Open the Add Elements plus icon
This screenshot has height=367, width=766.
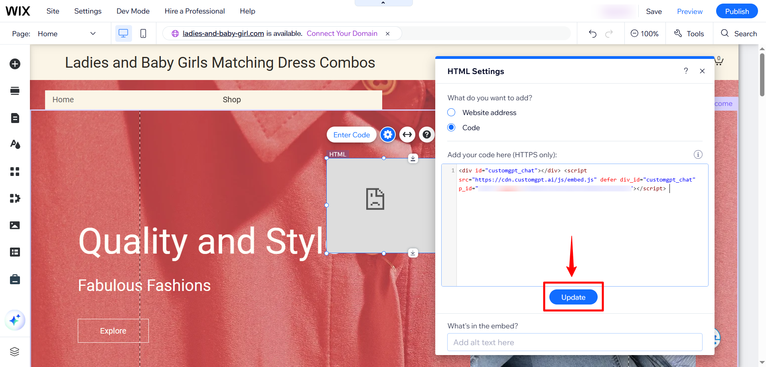click(15, 64)
